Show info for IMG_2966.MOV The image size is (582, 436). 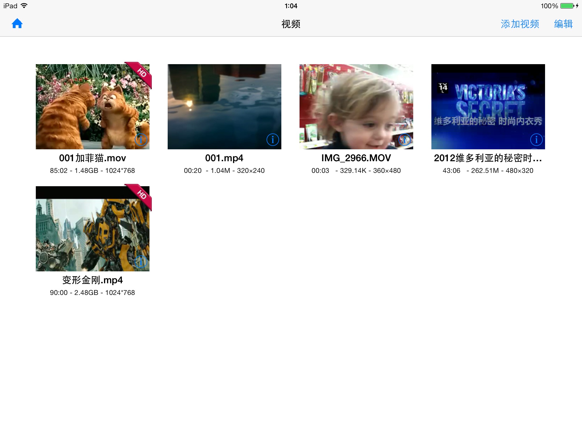(404, 139)
